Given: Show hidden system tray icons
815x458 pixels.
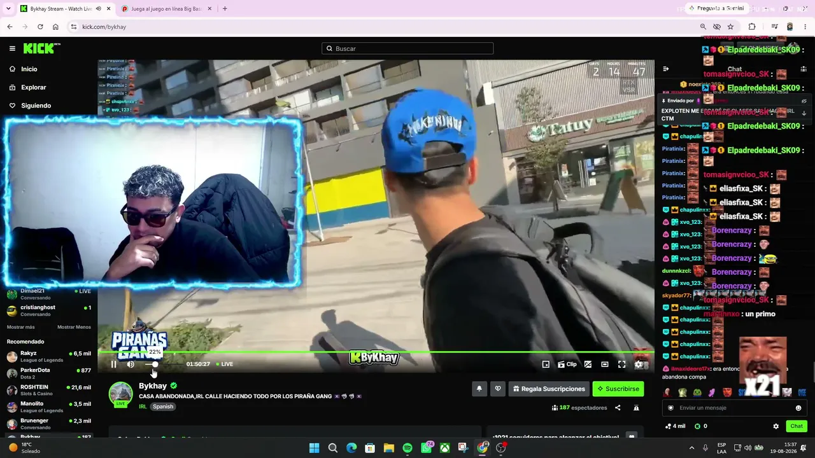Looking at the screenshot, I should (x=691, y=448).
